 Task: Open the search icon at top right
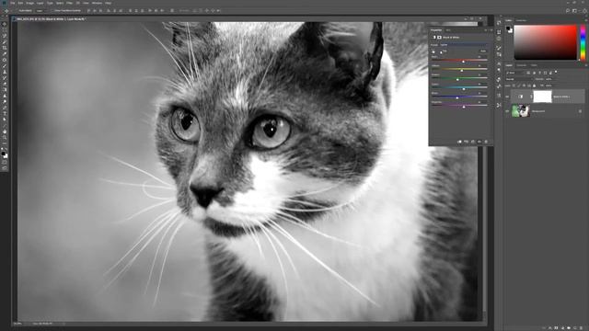tap(568, 11)
